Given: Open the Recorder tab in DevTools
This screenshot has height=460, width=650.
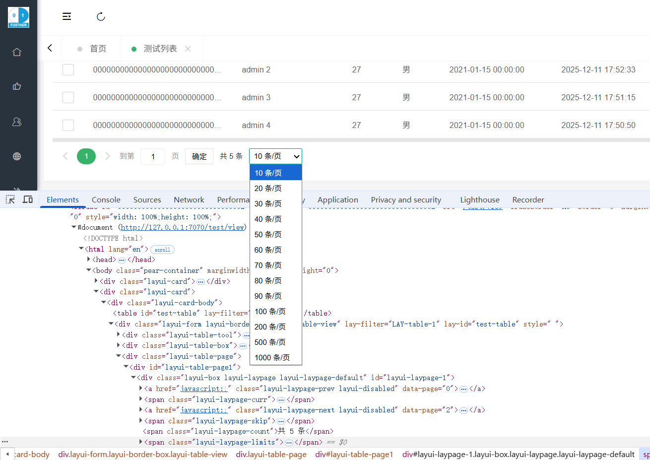Looking at the screenshot, I should pyautogui.click(x=528, y=199).
